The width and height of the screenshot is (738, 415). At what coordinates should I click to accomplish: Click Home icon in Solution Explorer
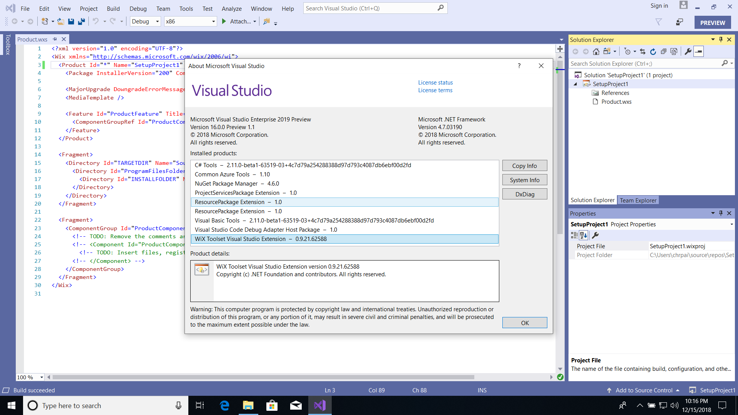[x=596, y=51]
